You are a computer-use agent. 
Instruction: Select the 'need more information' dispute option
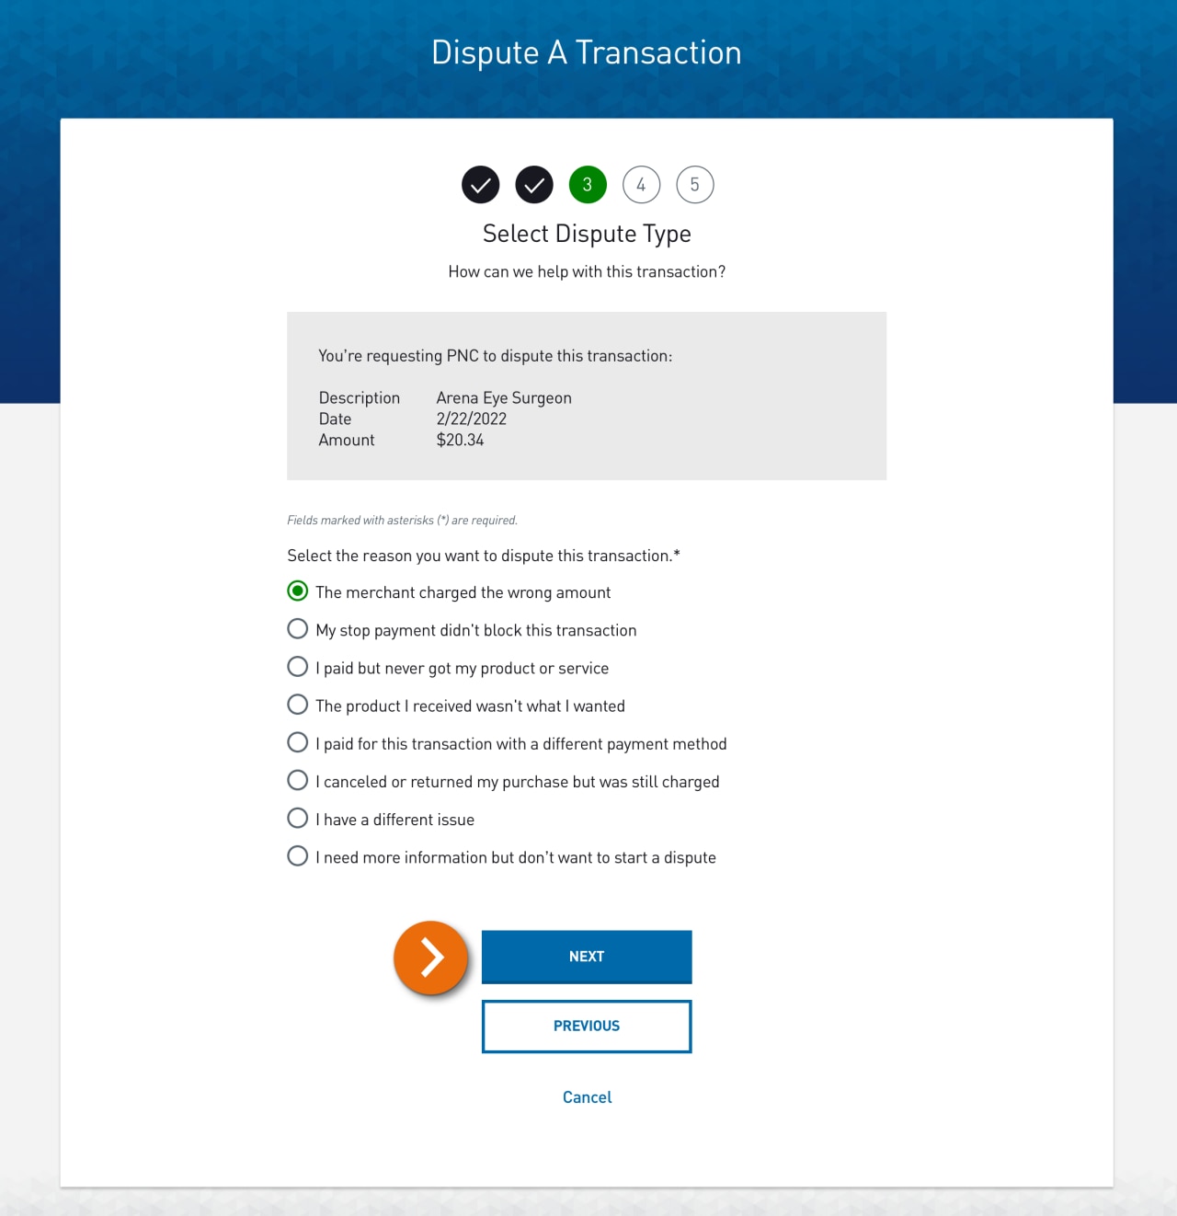coord(297,855)
